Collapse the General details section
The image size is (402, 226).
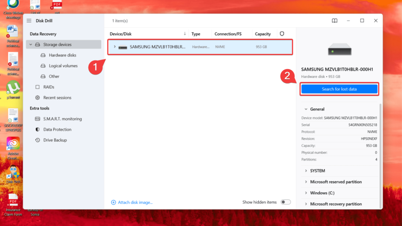[x=306, y=109]
